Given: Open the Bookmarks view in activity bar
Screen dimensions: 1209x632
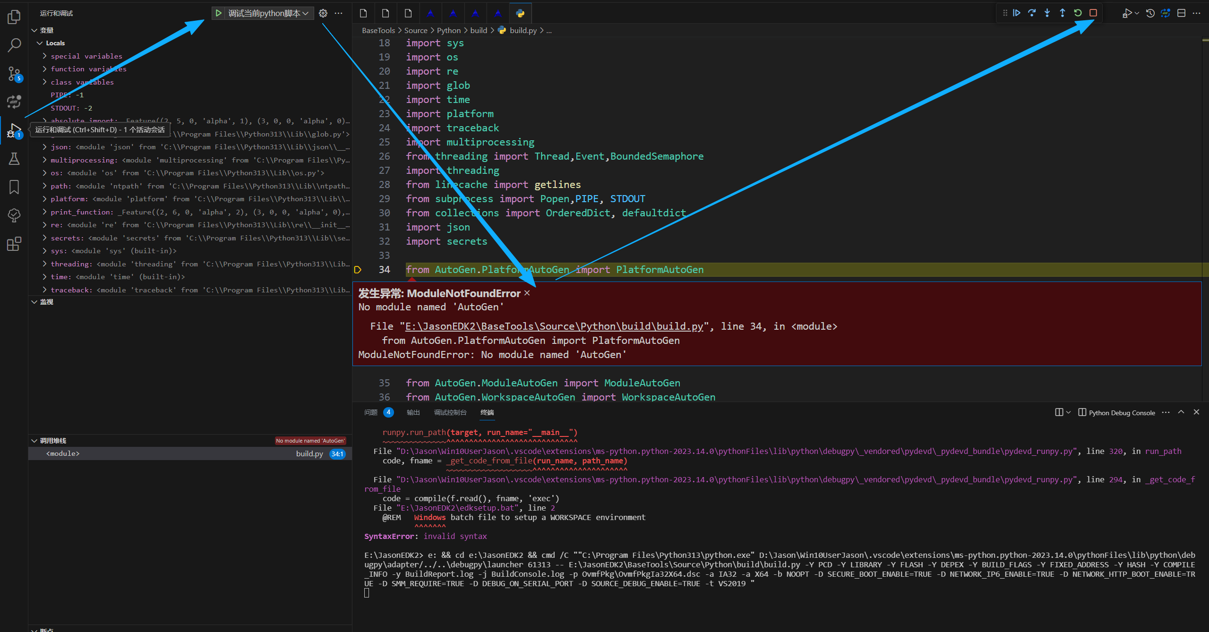Looking at the screenshot, I should pos(14,187).
